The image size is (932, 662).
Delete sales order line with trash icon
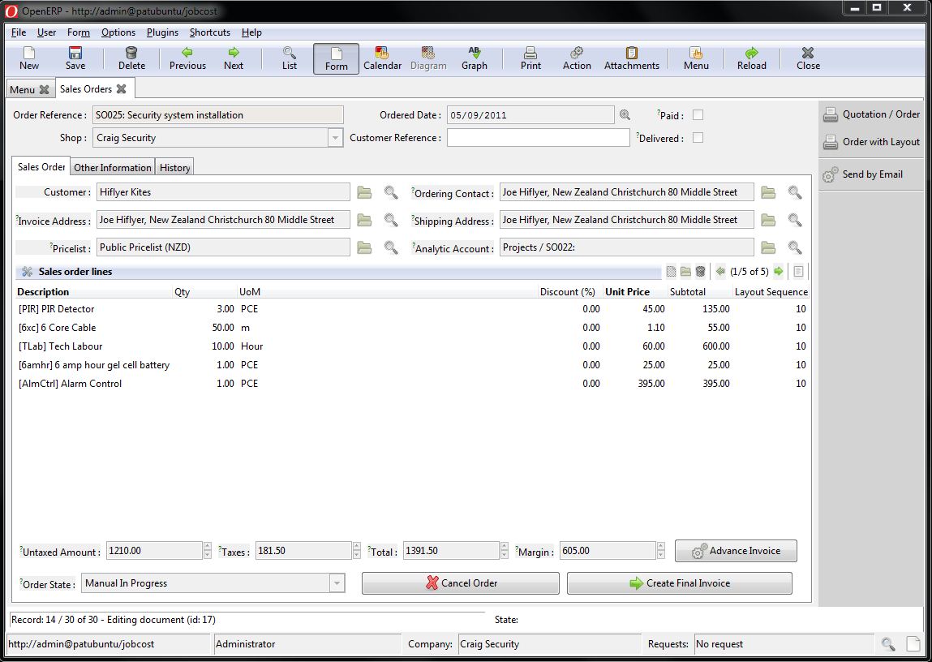(700, 272)
